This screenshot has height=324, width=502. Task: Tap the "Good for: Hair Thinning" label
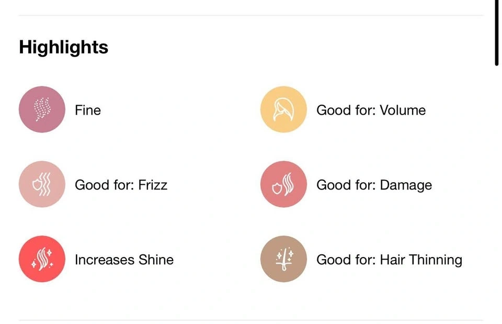(x=389, y=260)
